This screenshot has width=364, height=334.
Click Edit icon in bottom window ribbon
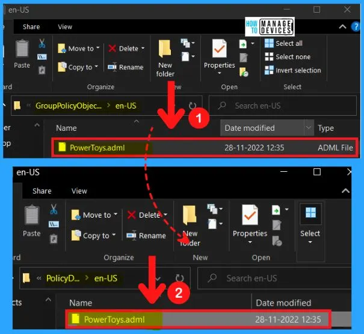click(277, 225)
